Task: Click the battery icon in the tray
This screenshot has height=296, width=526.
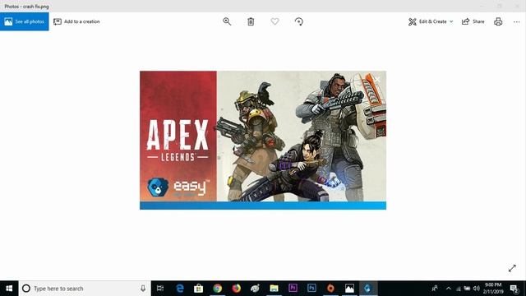Action: pos(467,289)
